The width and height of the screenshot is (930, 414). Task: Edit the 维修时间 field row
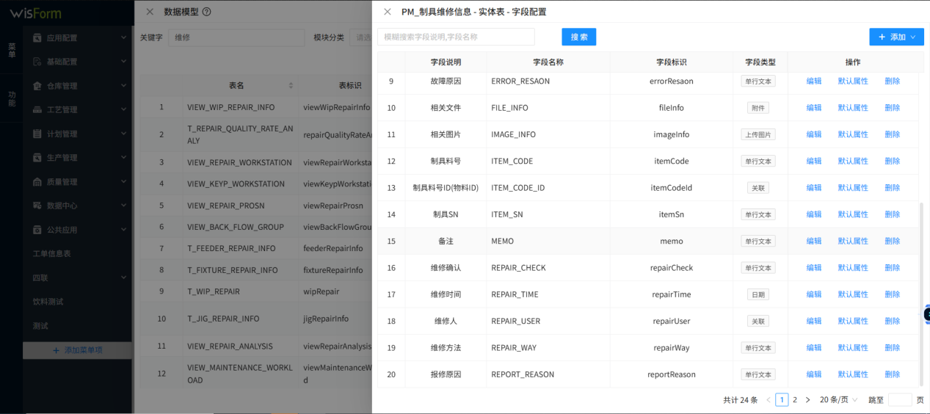point(814,294)
